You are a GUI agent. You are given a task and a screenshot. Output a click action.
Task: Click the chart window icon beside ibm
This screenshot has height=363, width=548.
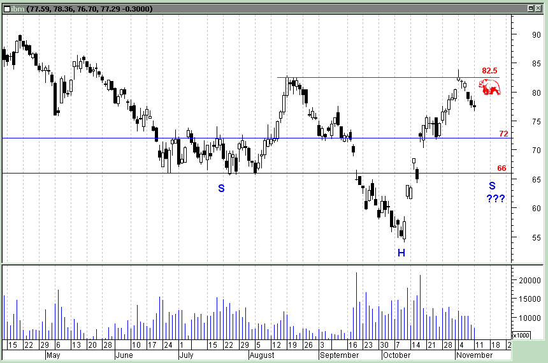[7, 9]
